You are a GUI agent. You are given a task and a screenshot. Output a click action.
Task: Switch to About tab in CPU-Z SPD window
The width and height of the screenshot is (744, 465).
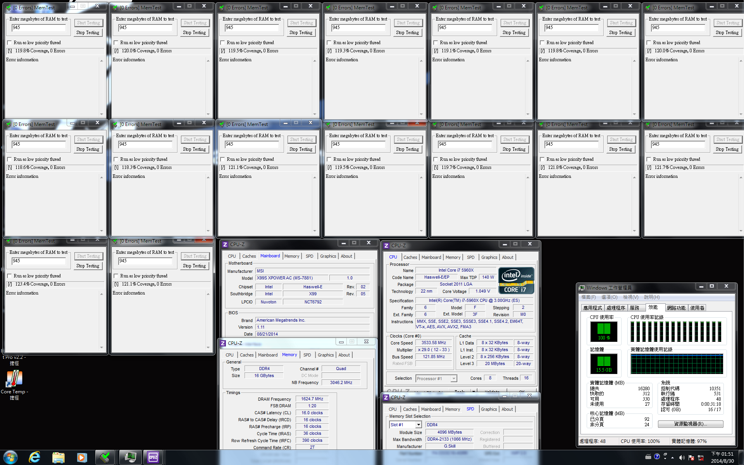[x=507, y=409]
